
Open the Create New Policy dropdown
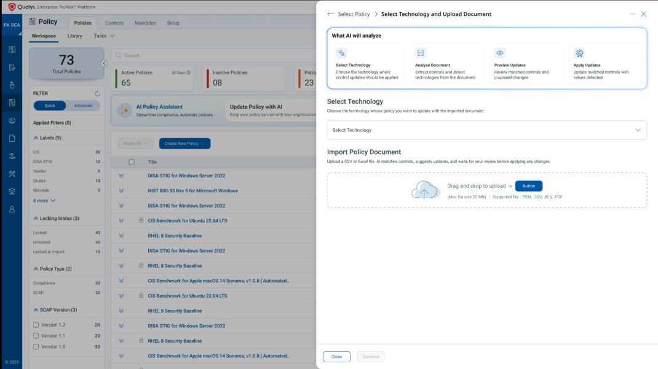click(184, 143)
